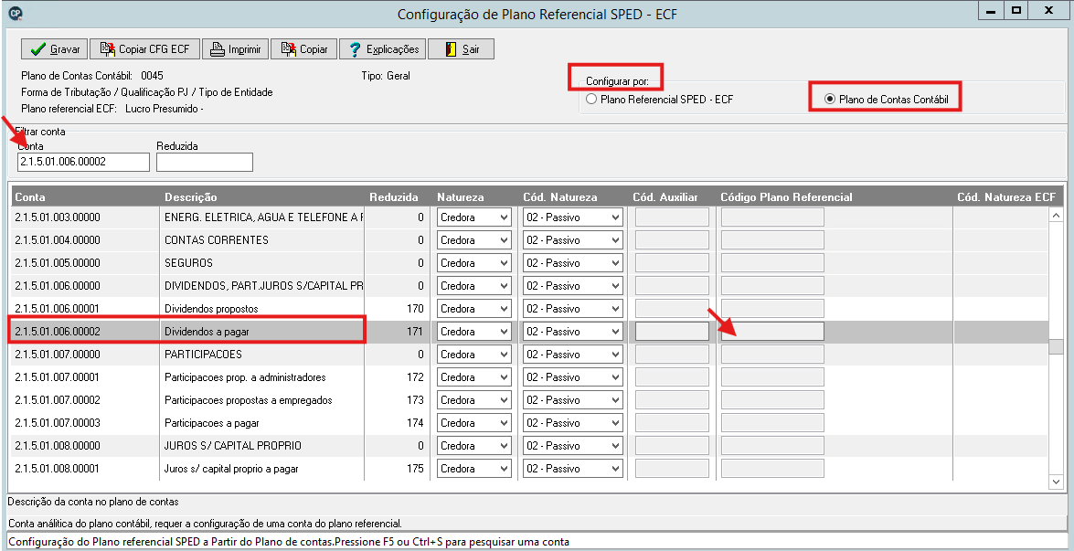
Task: Open Cód. Natureza dropdown for Participacoes a pagar
Action: click(572, 423)
